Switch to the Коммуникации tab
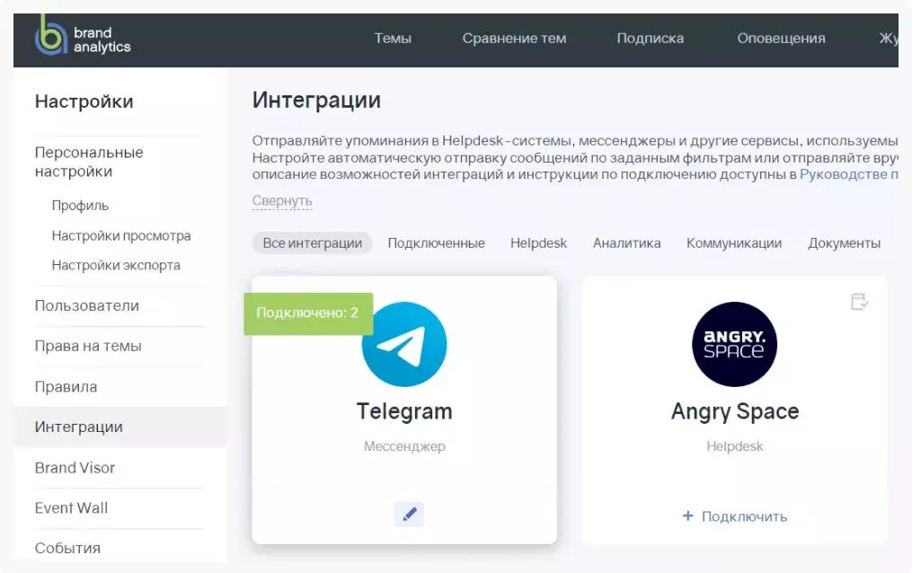Image resolution: width=912 pixels, height=573 pixels. [x=732, y=242]
